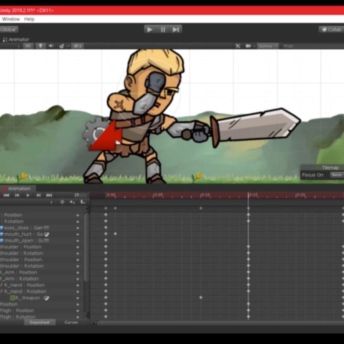Screen dimensions: 344x344
Task: Uncheck the R_Weapon enabled checkbox
Action: tap(47, 298)
